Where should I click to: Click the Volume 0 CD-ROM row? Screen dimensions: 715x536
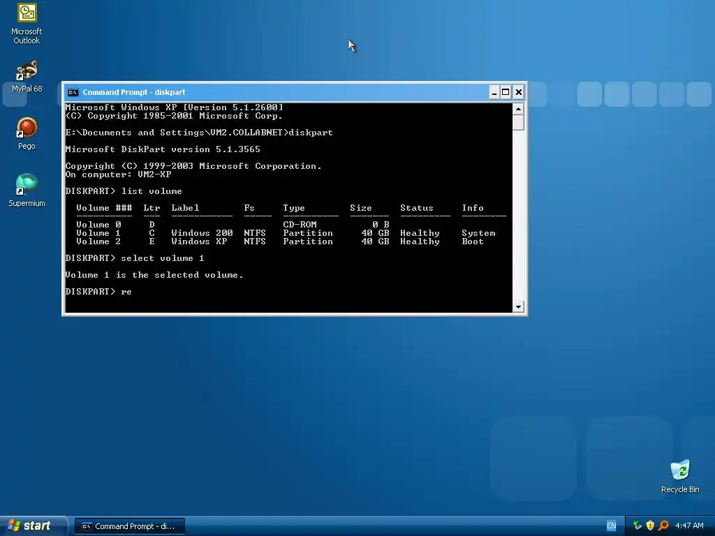click(x=233, y=225)
